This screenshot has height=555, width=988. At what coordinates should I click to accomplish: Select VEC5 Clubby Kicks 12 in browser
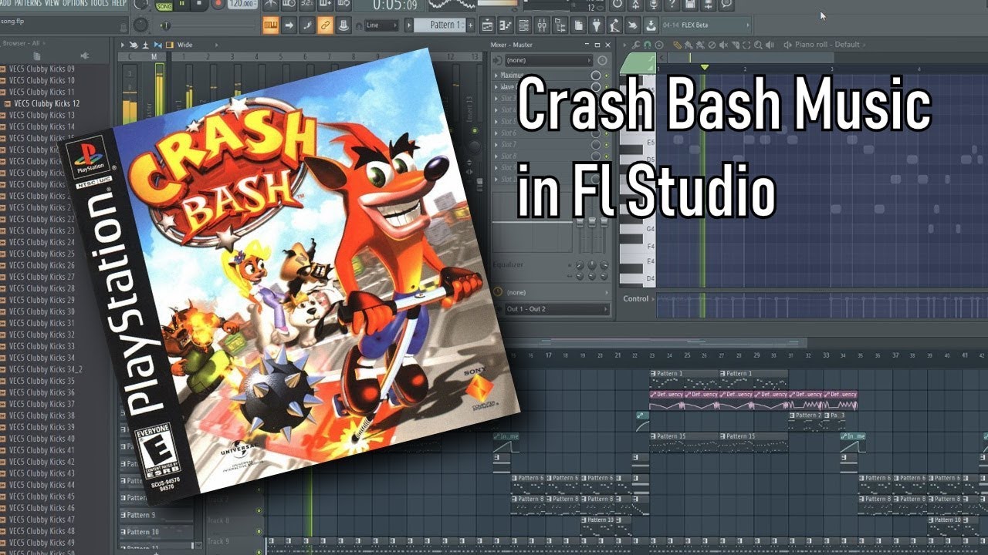coord(46,103)
